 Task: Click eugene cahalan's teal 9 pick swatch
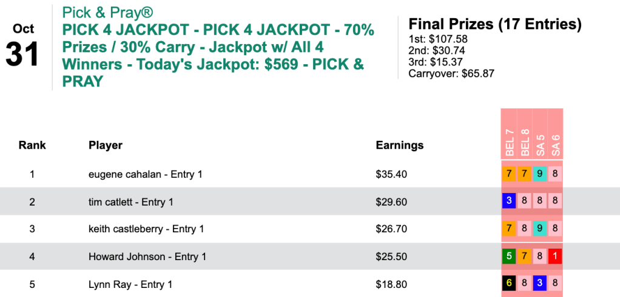click(x=539, y=174)
